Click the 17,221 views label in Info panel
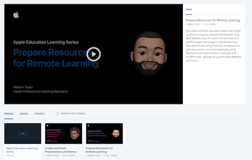The width and height of the screenshot is (252, 160). (209, 24)
